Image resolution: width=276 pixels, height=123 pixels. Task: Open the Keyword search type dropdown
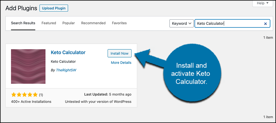tap(181, 23)
